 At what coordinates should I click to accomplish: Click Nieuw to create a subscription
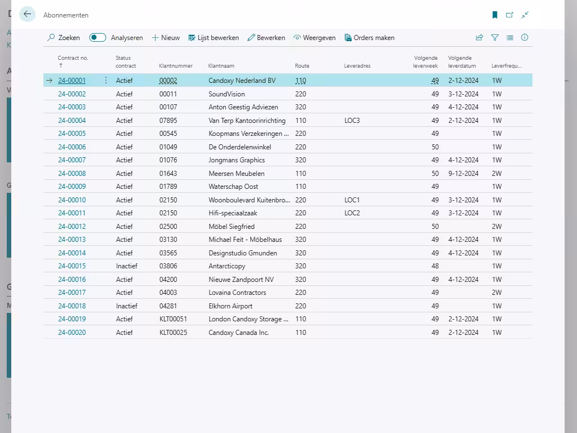pos(166,38)
